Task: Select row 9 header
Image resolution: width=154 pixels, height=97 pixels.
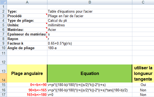Action: pyautogui.click(x=3, y=43)
